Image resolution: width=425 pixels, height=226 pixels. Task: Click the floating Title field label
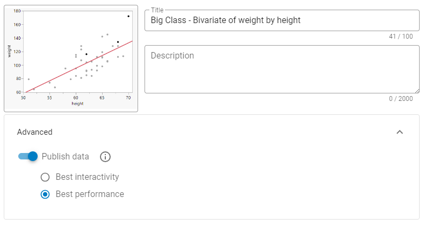pyautogui.click(x=157, y=10)
